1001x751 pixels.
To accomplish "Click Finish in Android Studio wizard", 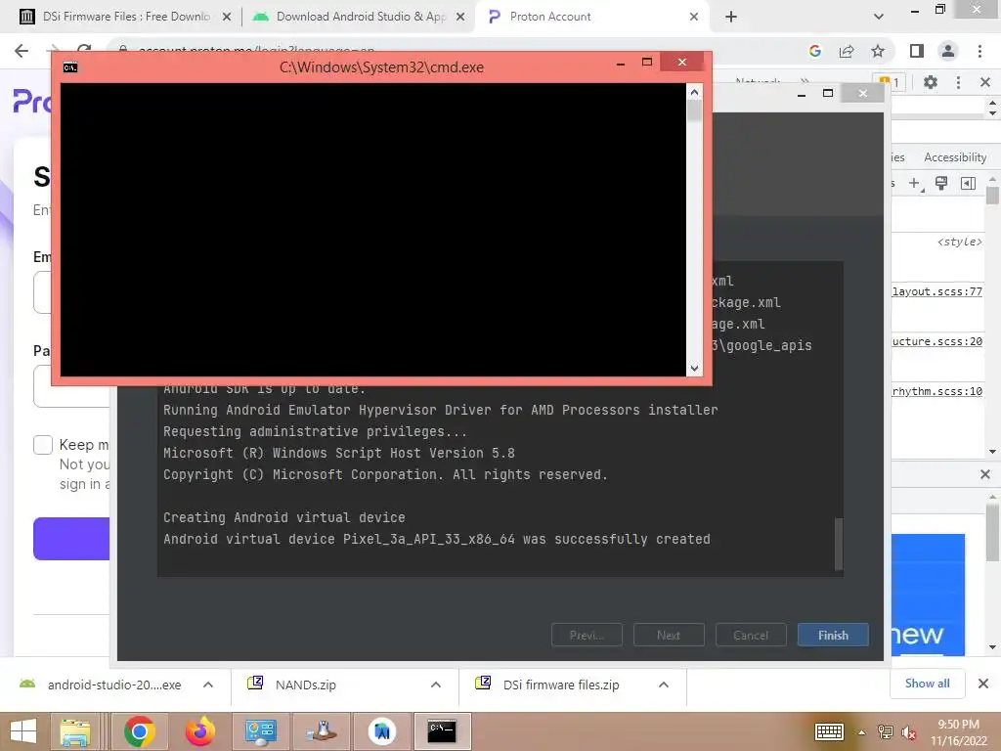I will pyautogui.click(x=833, y=635).
